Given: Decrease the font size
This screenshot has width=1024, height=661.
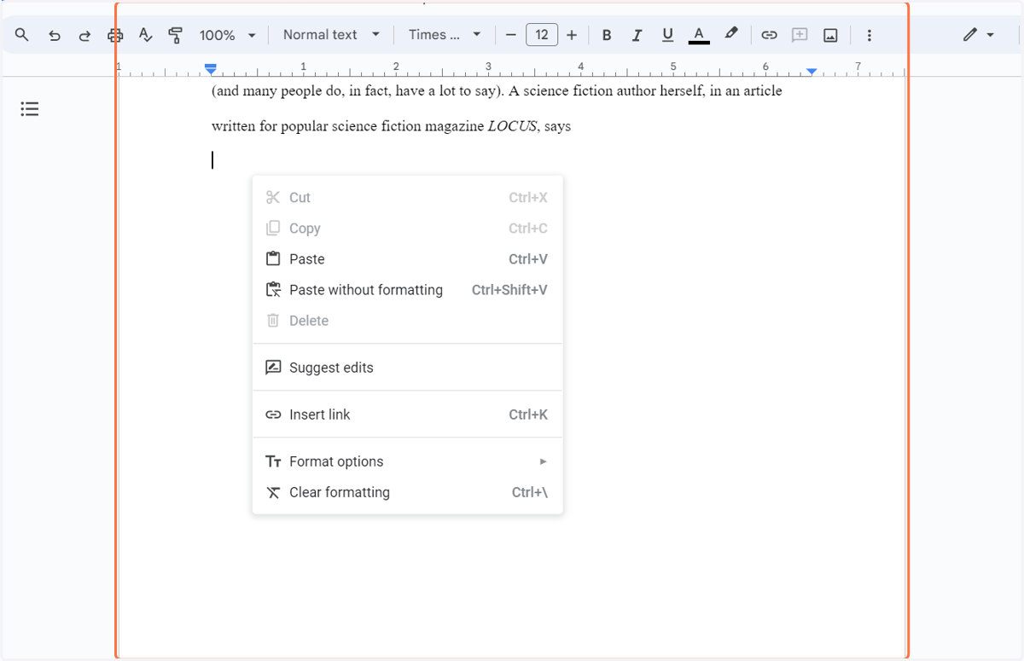Looking at the screenshot, I should pos(511,35).
